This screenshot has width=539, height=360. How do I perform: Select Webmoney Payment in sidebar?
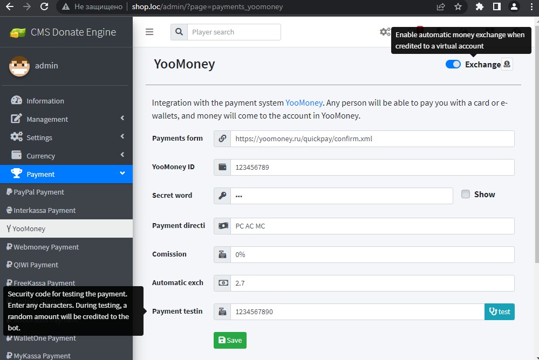46,247
